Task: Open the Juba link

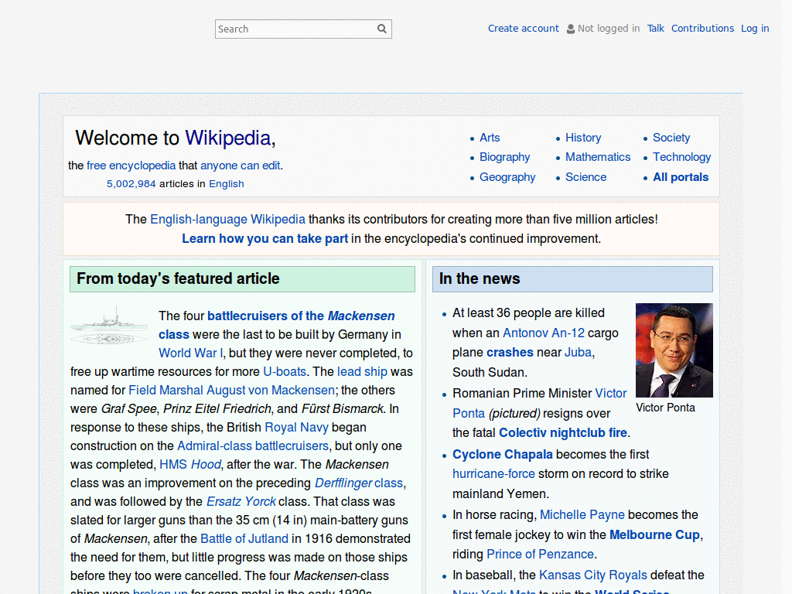Action: pyautogui.click(x=578, y=352)
